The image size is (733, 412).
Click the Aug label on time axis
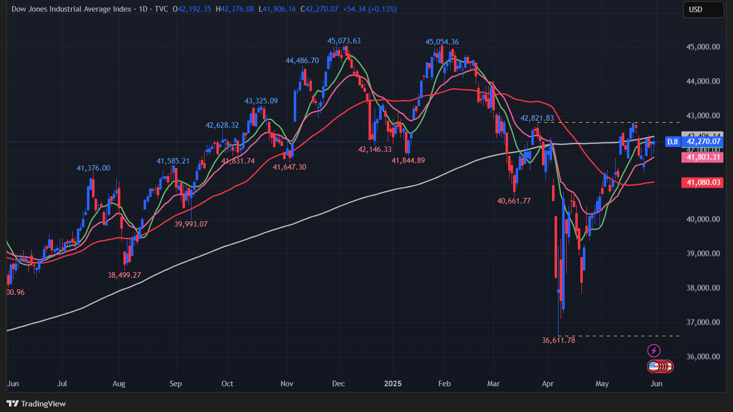pos(118,384)
